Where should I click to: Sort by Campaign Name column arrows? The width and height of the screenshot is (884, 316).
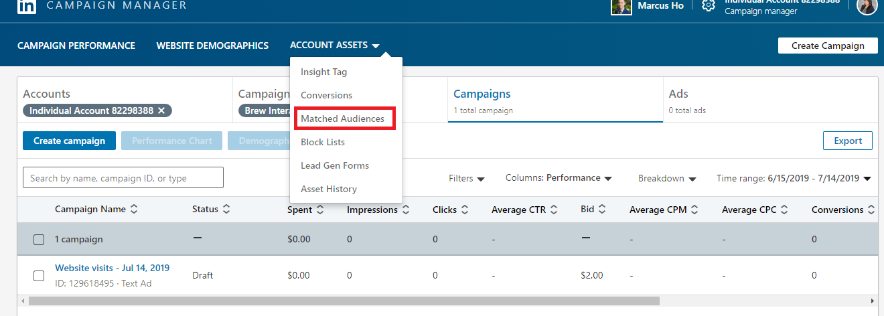(x=134, y=210)
